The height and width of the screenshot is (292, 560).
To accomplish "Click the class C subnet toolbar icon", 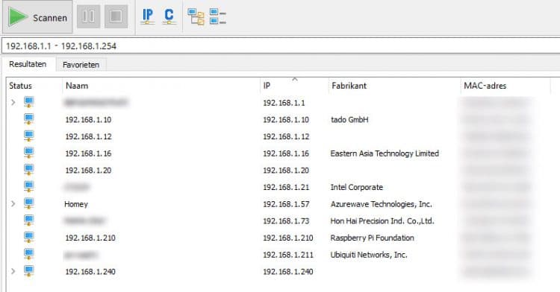I will tap(169, 16).
